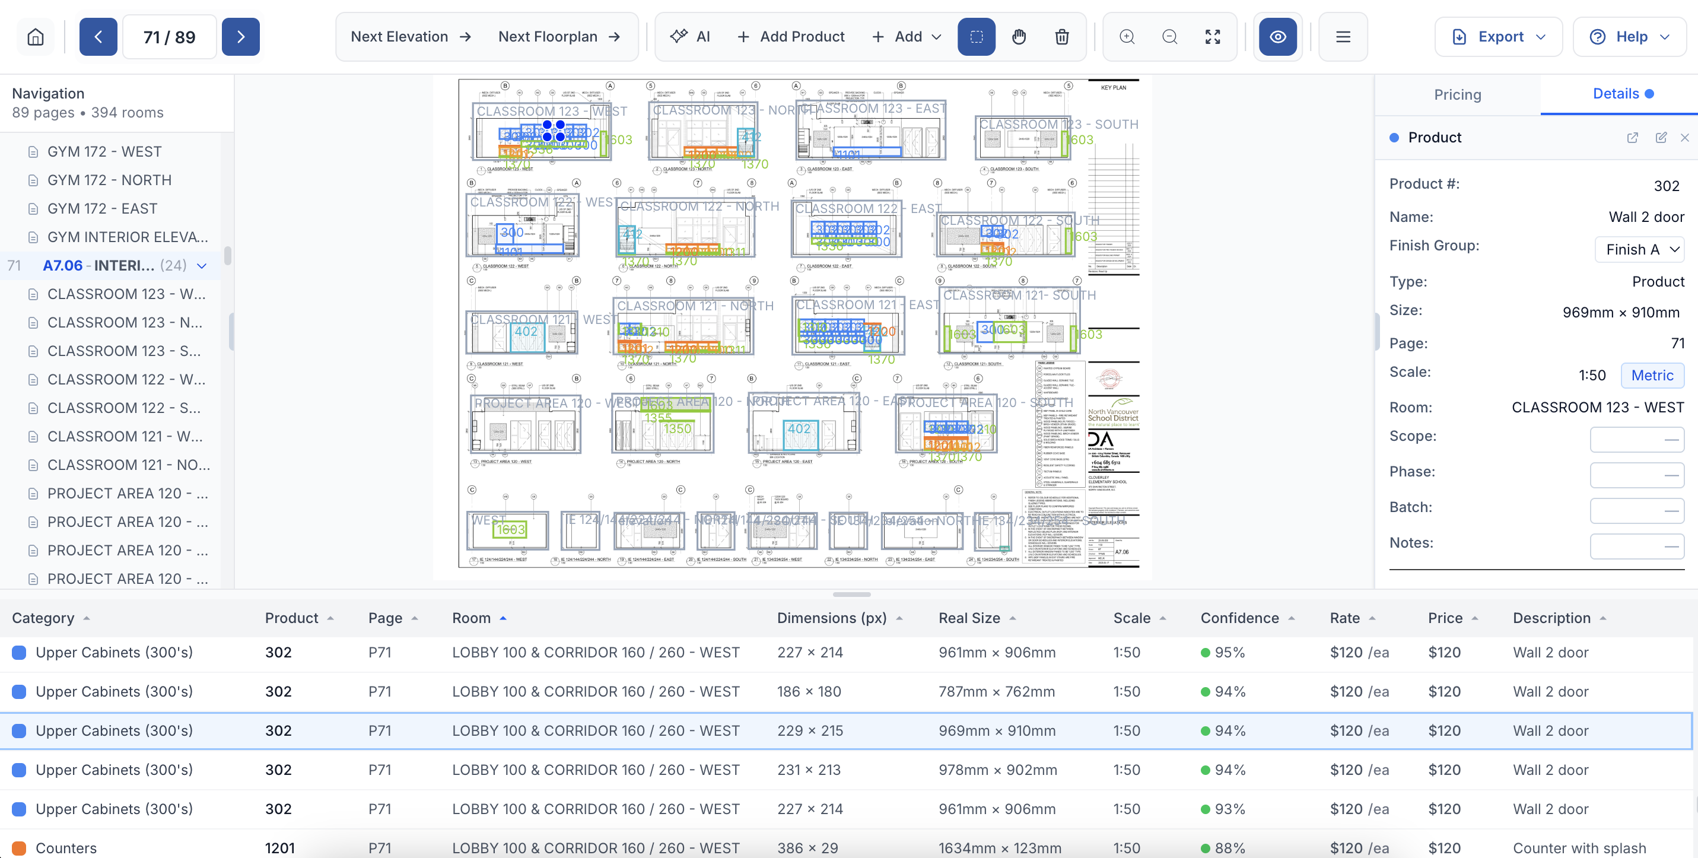
Task: Zoom in on the drawing
Action: pyautogui.click(x=1126, y=37)
